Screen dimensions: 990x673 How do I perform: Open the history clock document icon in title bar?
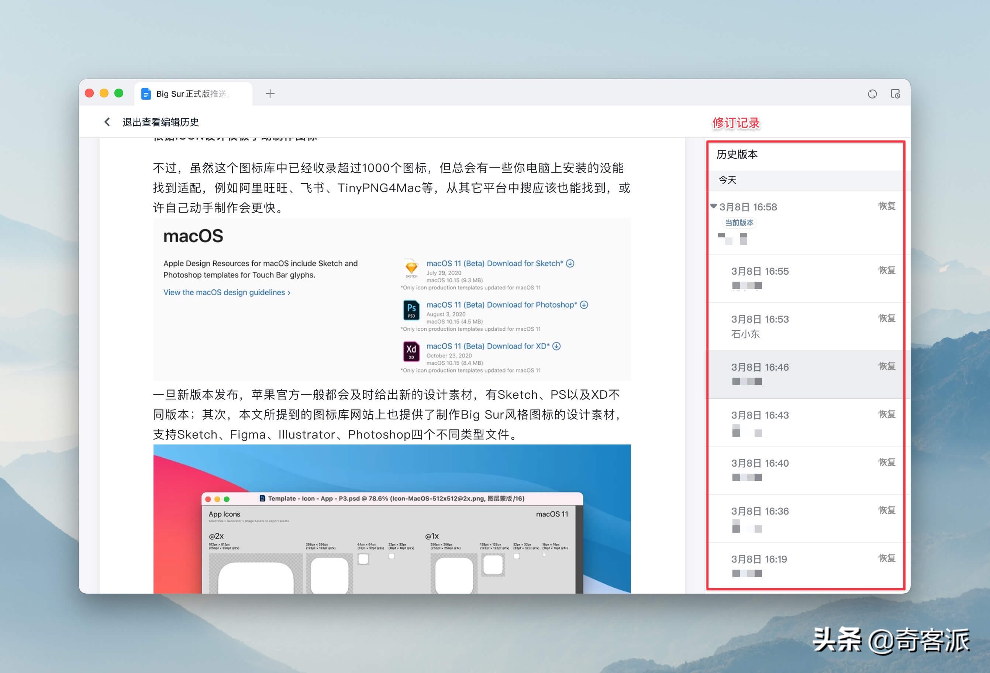click(895, 94)
